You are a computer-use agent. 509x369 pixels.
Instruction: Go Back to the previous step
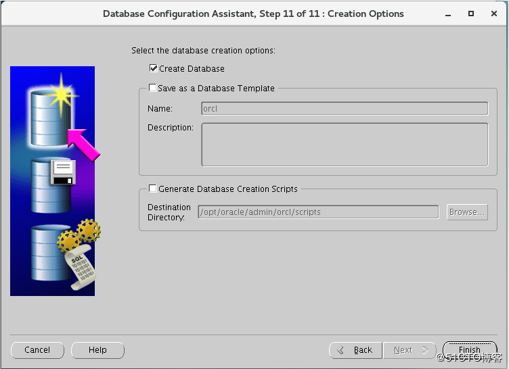(x=355, y=350)
